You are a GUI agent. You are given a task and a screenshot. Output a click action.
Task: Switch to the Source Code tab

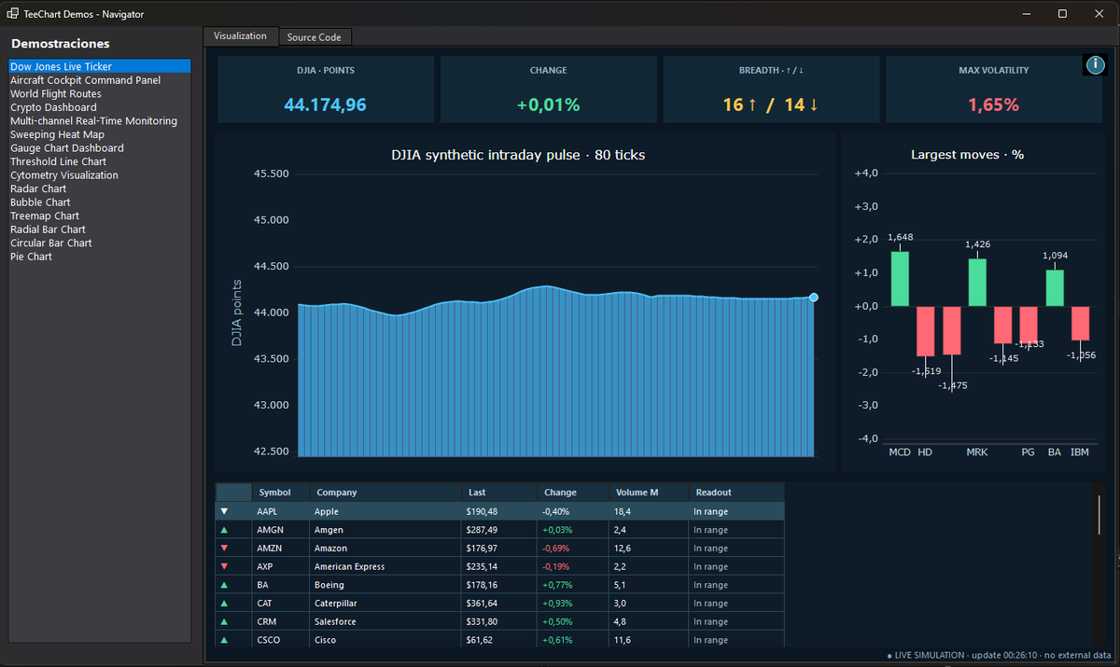[315, 37]
